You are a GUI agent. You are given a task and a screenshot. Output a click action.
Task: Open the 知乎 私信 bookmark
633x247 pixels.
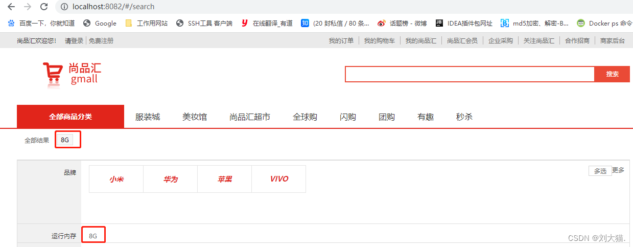(335, 23)
